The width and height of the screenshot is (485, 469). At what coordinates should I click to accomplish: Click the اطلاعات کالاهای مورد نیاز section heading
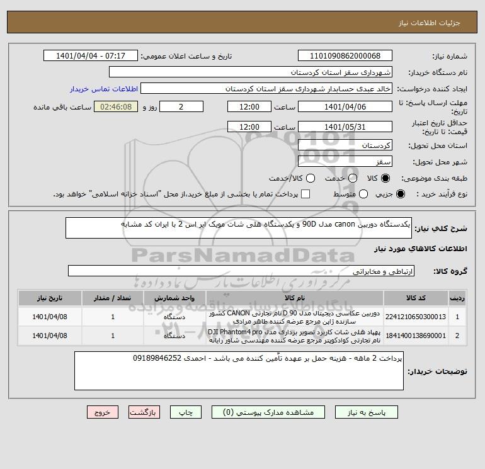coord(421,249)
